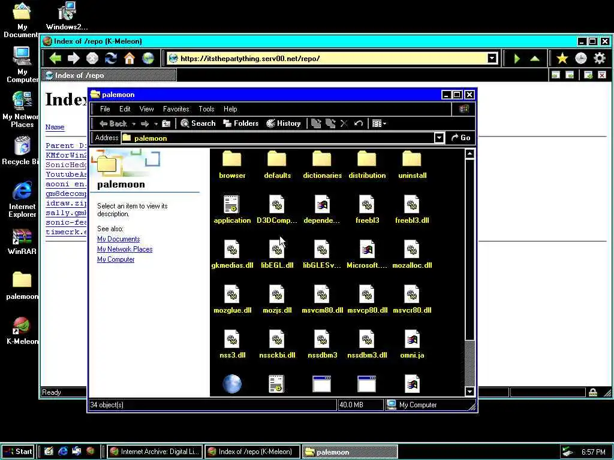The width and height of the screenshot is (614, 460).
Task: Click Explorer Forward arrow
Action: pos(145,123)
